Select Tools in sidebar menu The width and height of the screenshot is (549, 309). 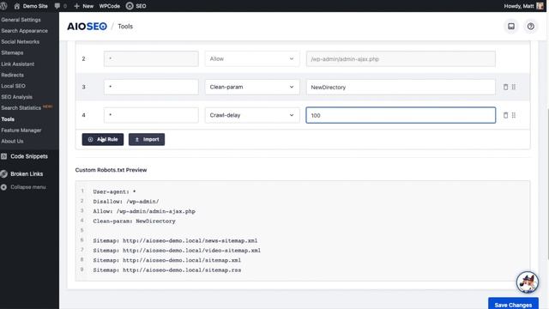[8, 119]
